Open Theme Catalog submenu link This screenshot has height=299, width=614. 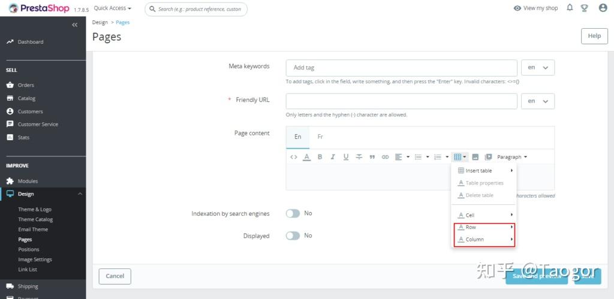click(x=35, y=219)
